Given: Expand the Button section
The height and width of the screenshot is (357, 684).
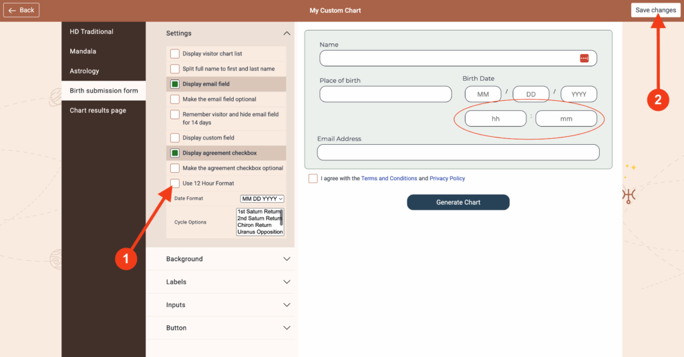Looking at the screenshot, I should [287, 328].
